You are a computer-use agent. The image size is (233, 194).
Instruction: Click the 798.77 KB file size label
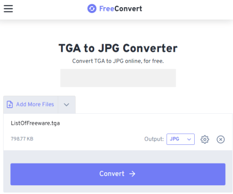(x=22, y=139)
